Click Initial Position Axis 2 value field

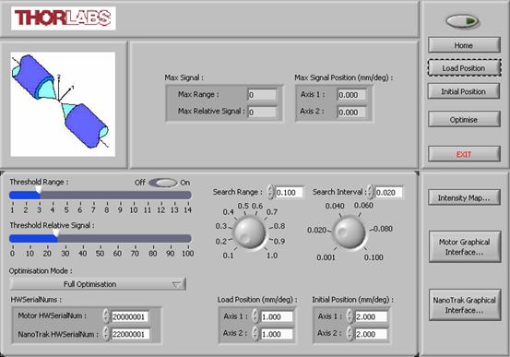click(x=371, y=334)
